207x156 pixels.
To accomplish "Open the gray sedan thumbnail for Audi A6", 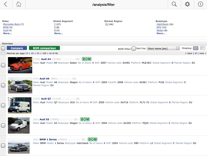I will [x=20, y=85].
